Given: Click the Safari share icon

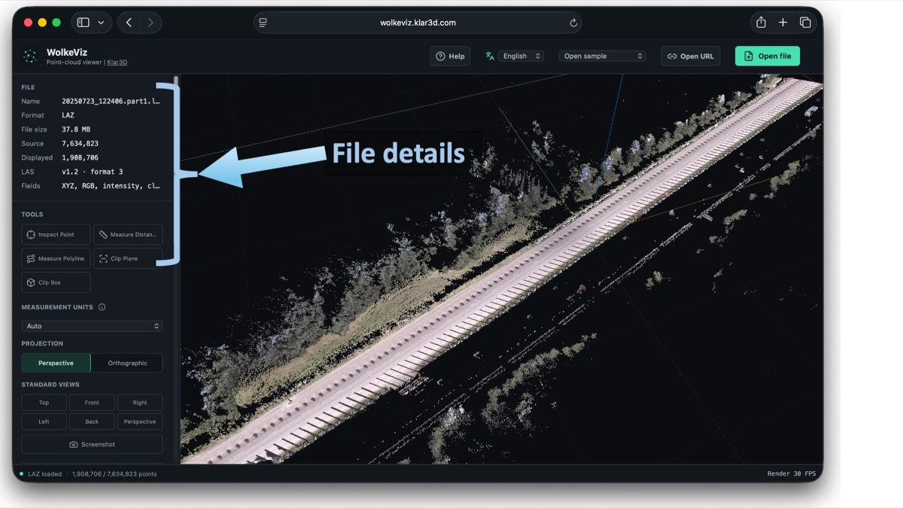Looking at the screenshot, I should [x=761, y=23].
